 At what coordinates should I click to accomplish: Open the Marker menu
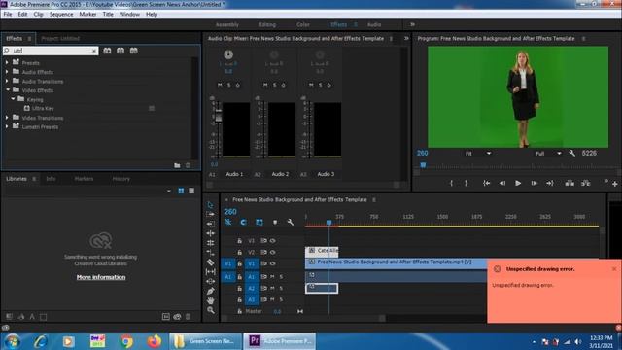coord(87,14)
